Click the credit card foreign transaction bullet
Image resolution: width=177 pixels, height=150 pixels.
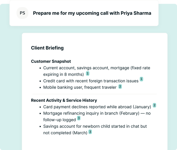[x=91, y=81]
